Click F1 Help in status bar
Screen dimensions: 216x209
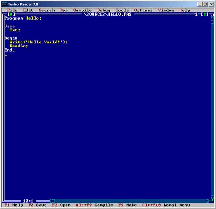click(x=14, y=205)
